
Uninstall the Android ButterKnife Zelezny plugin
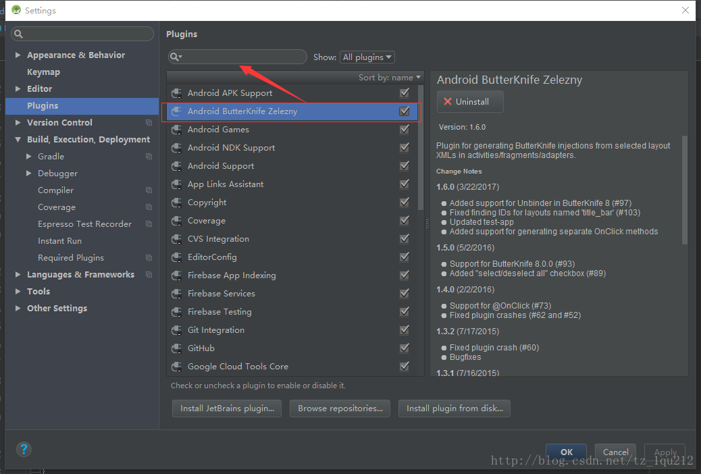point(470,101)
